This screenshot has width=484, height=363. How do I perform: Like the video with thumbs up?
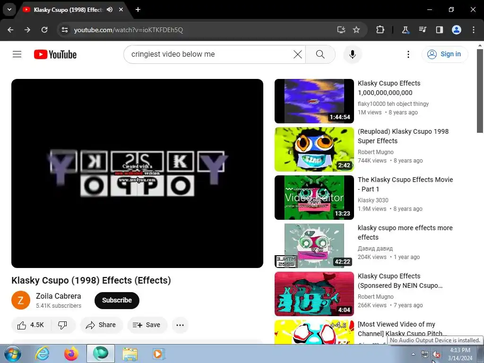31,325
